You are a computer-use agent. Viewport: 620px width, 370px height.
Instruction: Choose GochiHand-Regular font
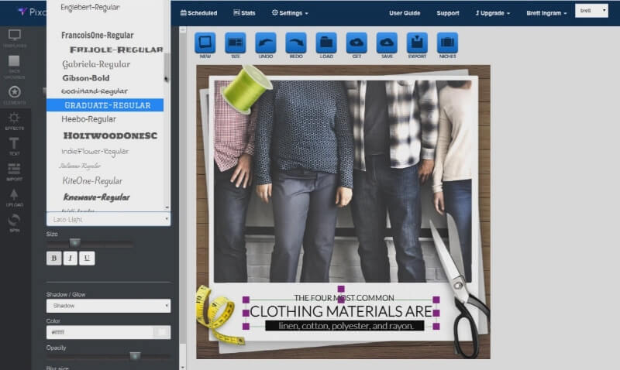coord(95,91)
